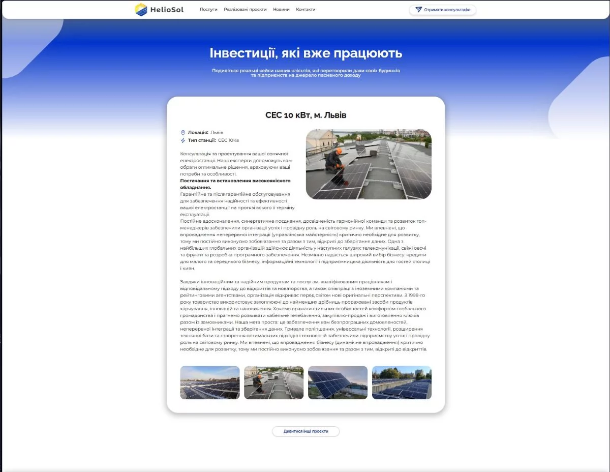The width and height of the screenshot is (610, 472).
Task: Open first gallery thumbnail of rooftop panels at sunset
Action: pos(210,382)
